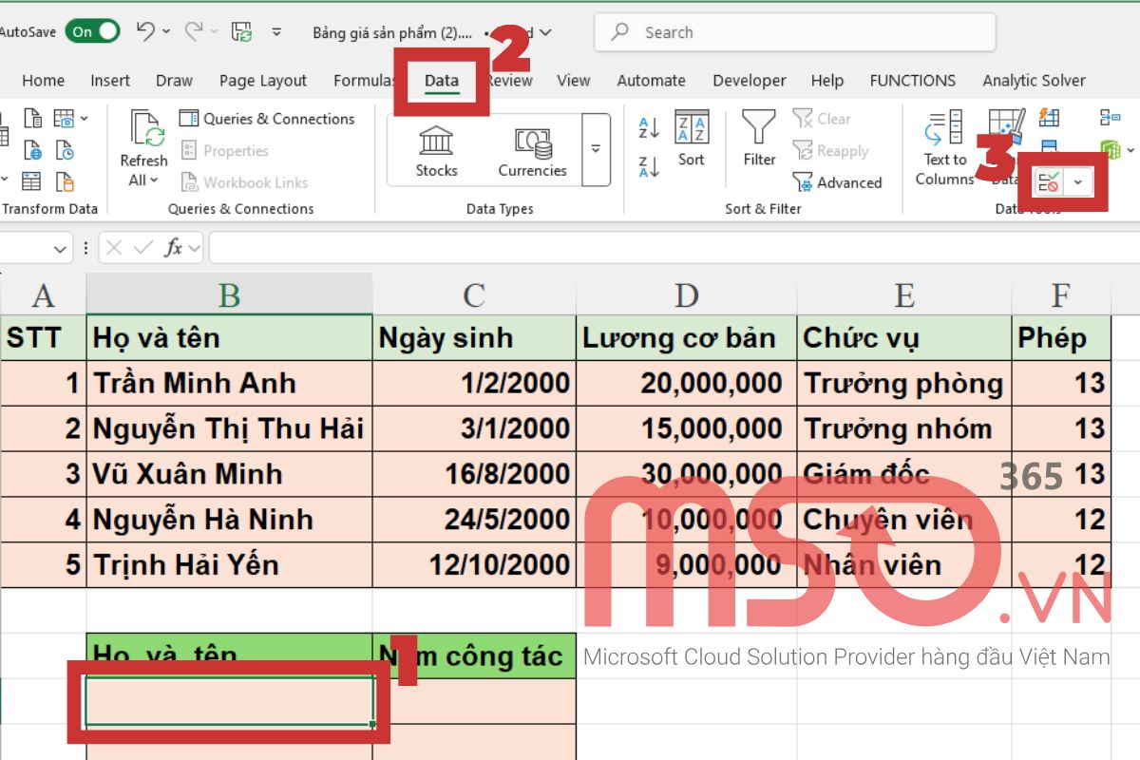This screenshot has width=1140, height=760.
Task: Switch to the Insert tab
Action: (x=110, y=81)
